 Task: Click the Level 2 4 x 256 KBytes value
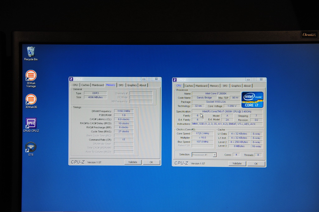pyautogui.click(x=239, y=142)
